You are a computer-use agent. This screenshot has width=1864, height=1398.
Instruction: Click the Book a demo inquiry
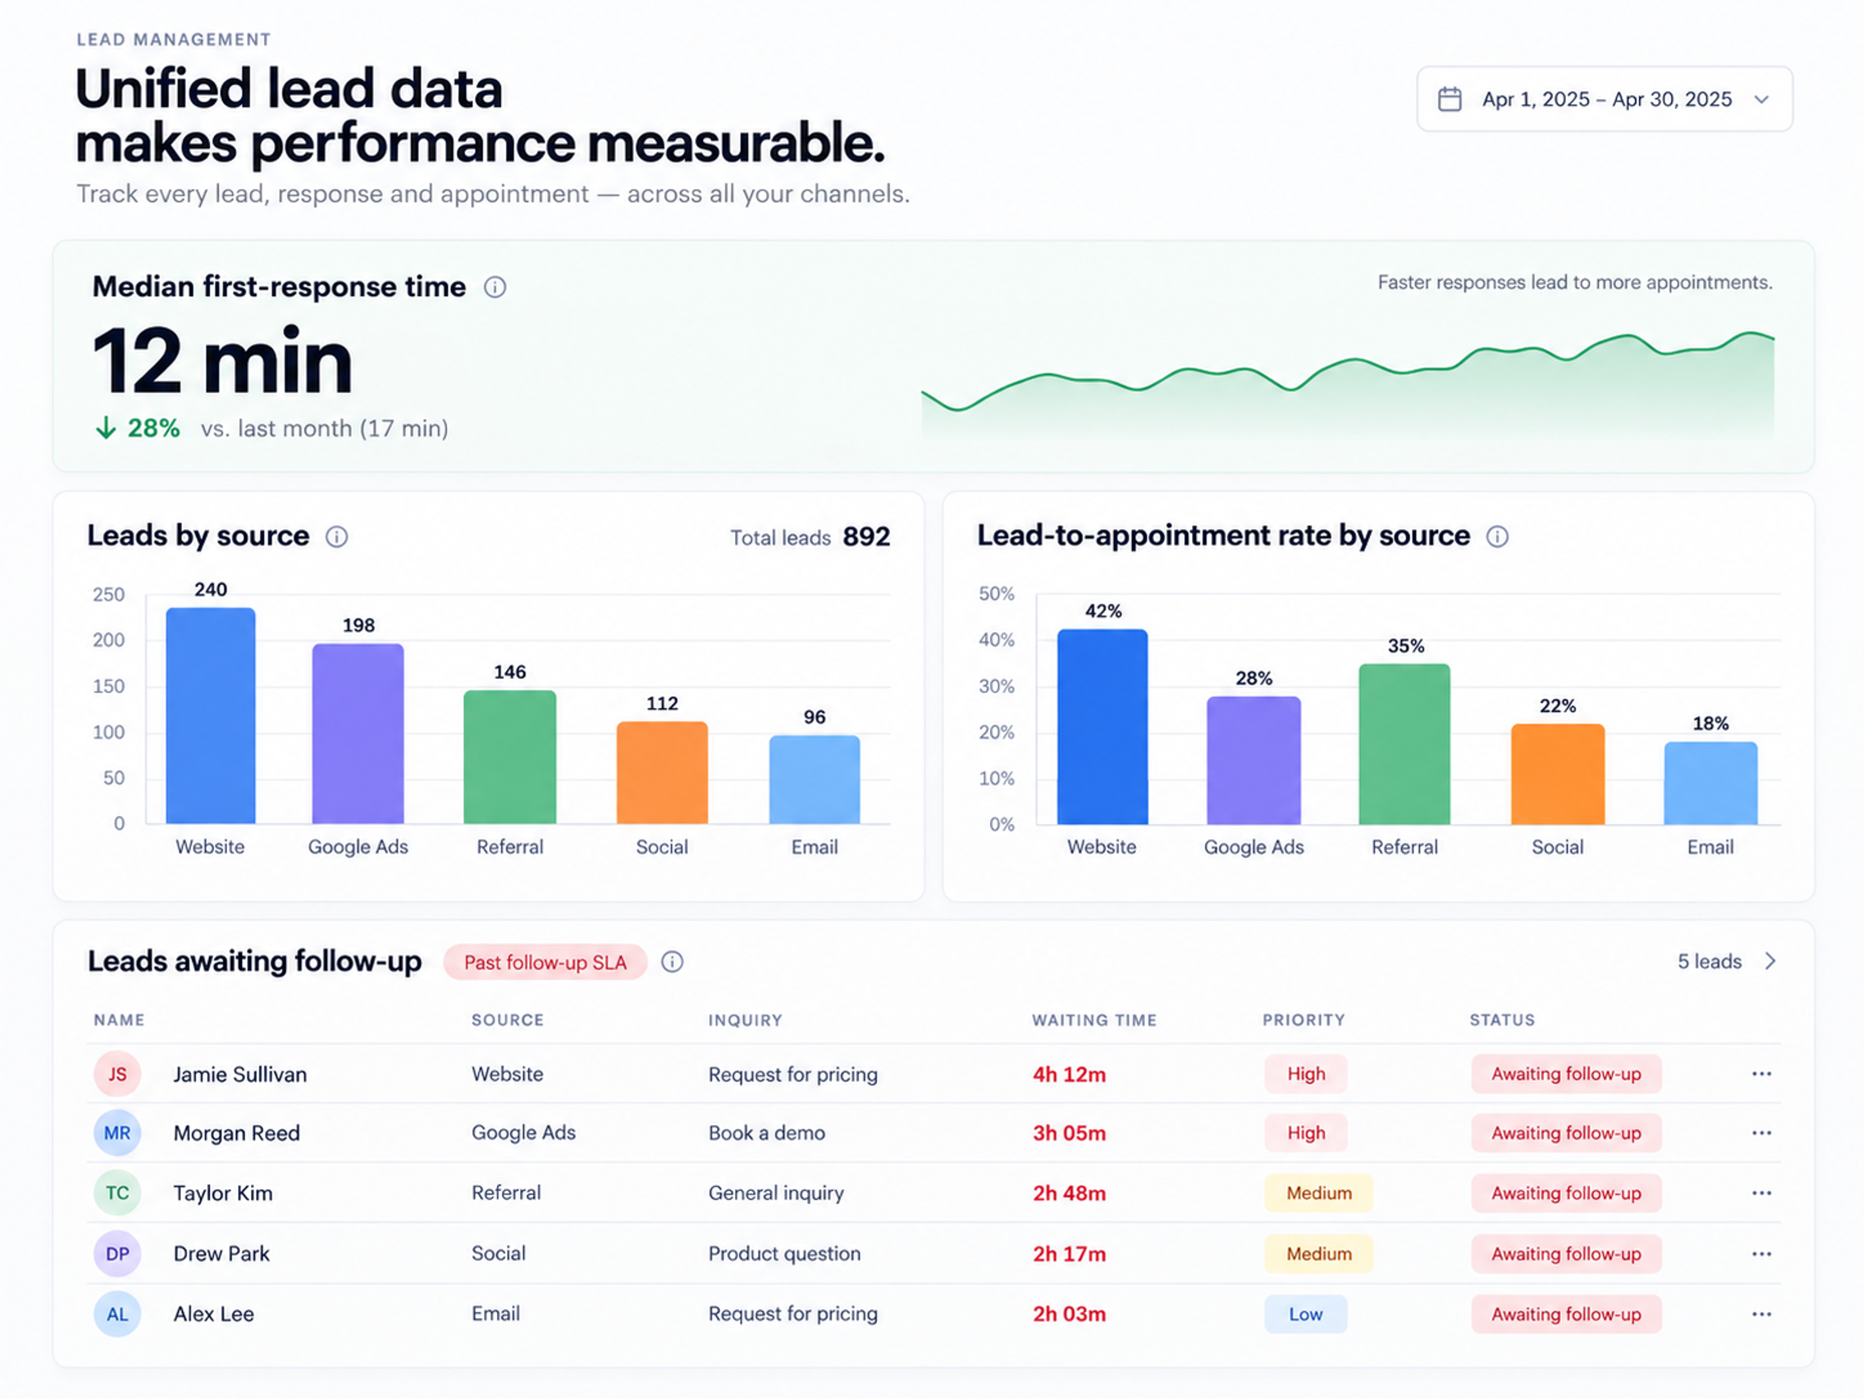[767, 1132]
